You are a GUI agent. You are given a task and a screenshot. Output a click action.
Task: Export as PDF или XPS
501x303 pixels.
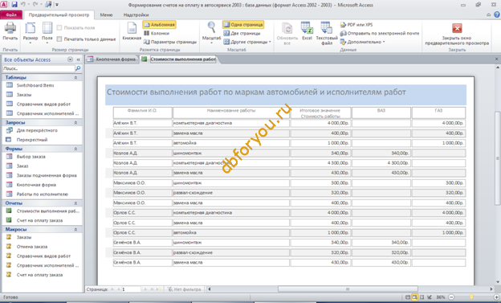[x=356, y=25]
